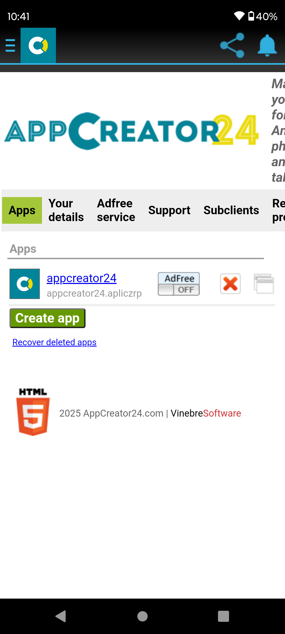Open the VinebreSoftware footer link
The image size is (285, 634).
click(206, 413)
